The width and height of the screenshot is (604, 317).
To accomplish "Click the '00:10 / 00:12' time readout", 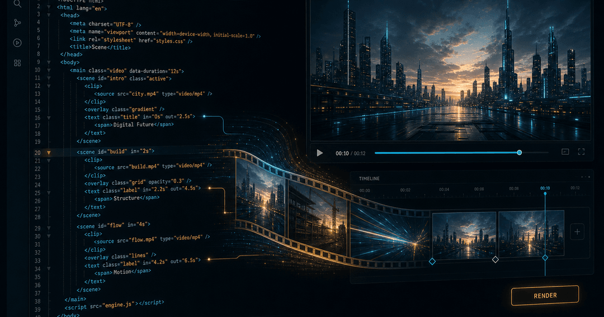I will point(351,153).
